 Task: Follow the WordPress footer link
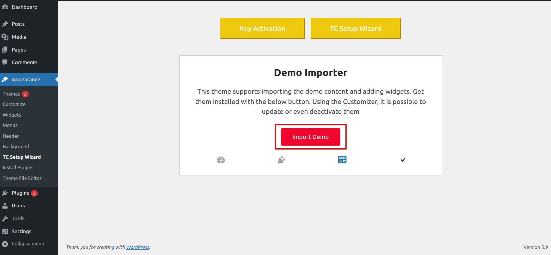[138, 247]
